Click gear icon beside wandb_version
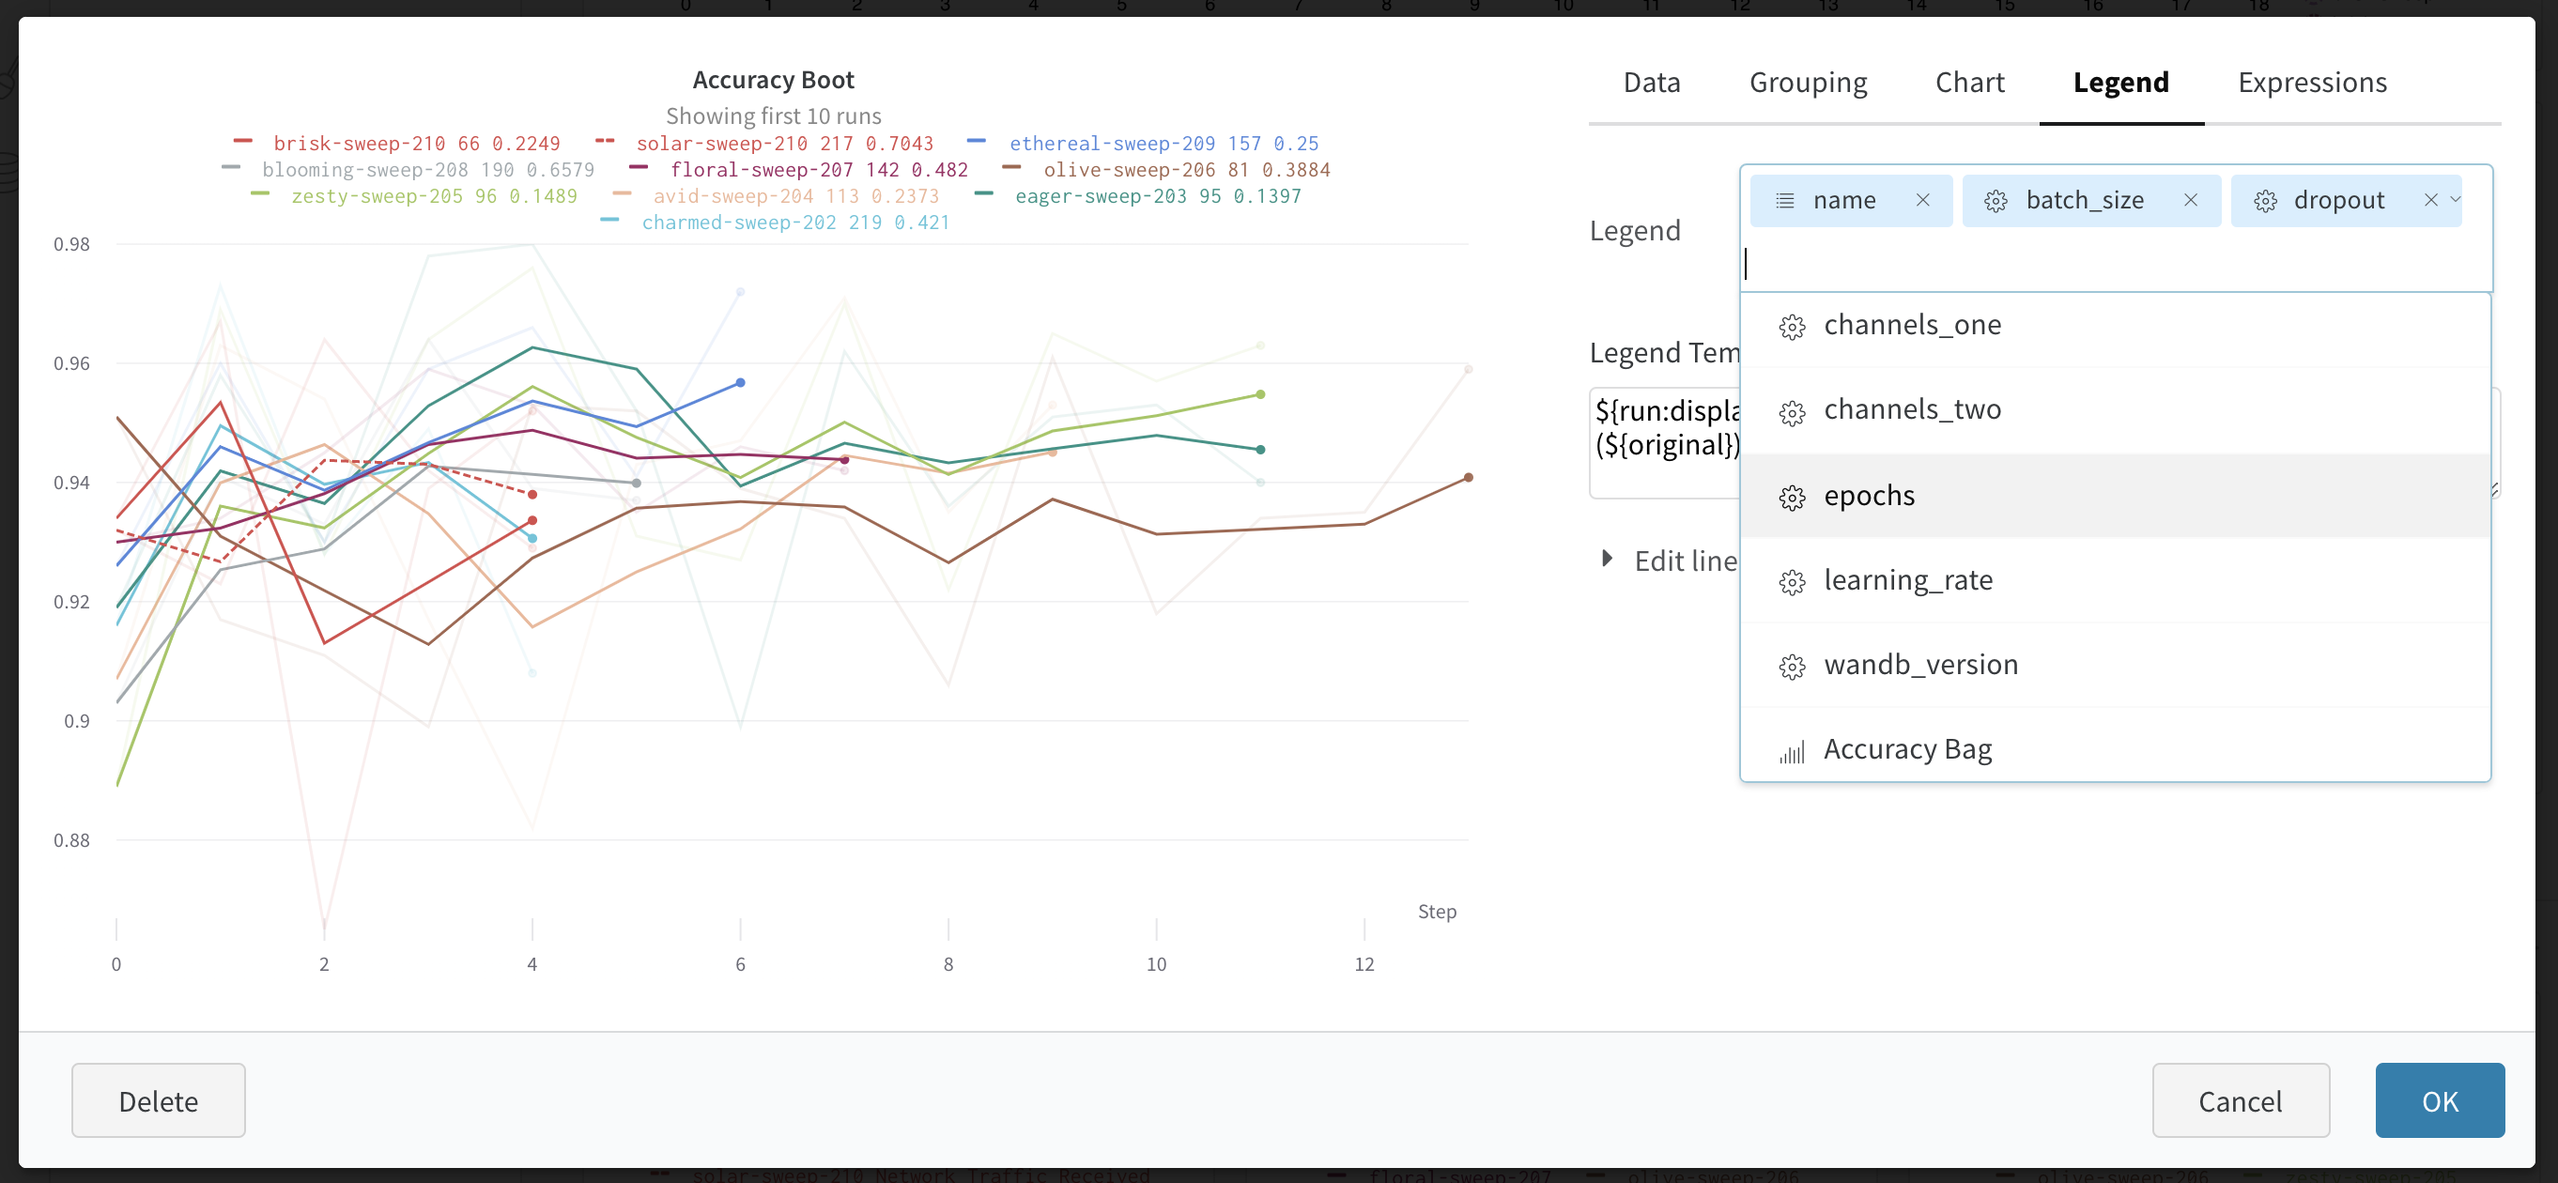2558x1183 pixels. [x=1792, y=666]
